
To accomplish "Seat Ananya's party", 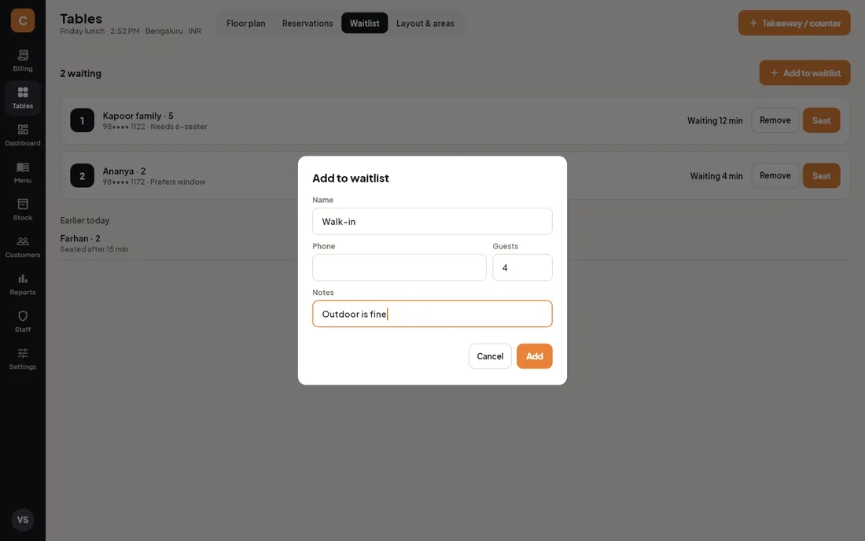I will pyautogui.click(x=822, y=175).
